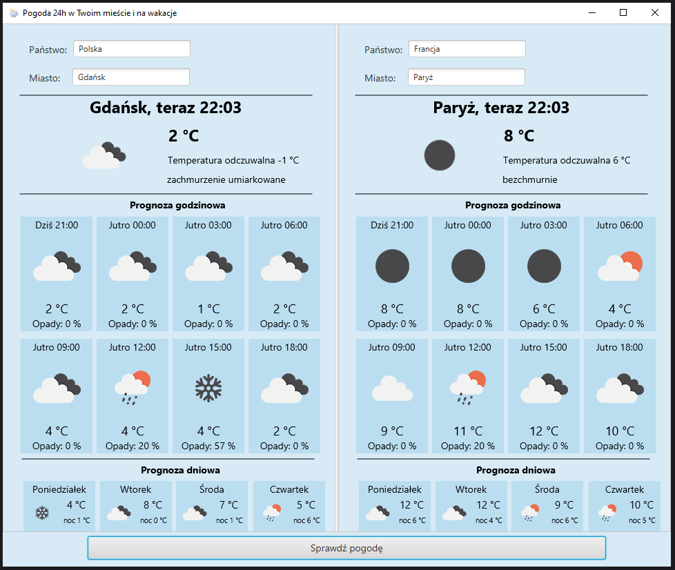This screenshot has height=570, width=675.
Task: Select Gdańsk Dziś 21:00 hourly forecast tile
Action: pos(57,274)
